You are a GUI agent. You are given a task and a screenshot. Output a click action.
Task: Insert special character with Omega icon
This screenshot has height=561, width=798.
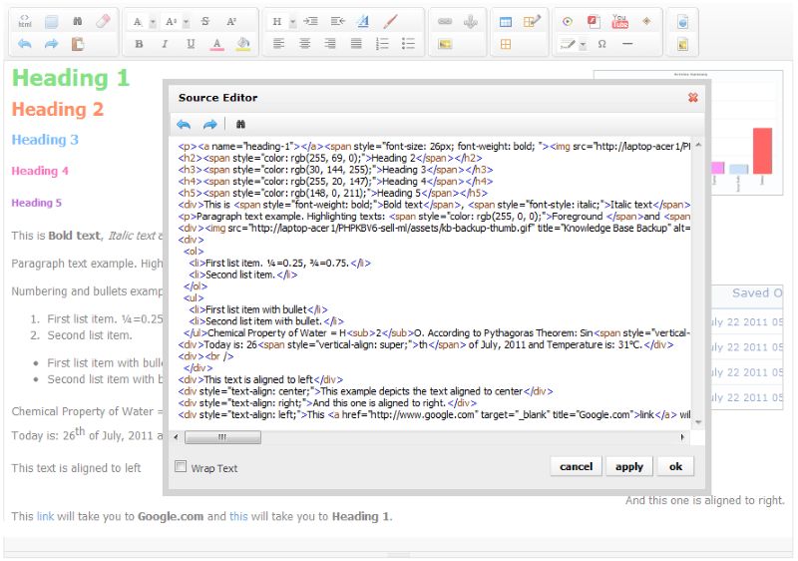pyautogui.click(x=601, y=44)
